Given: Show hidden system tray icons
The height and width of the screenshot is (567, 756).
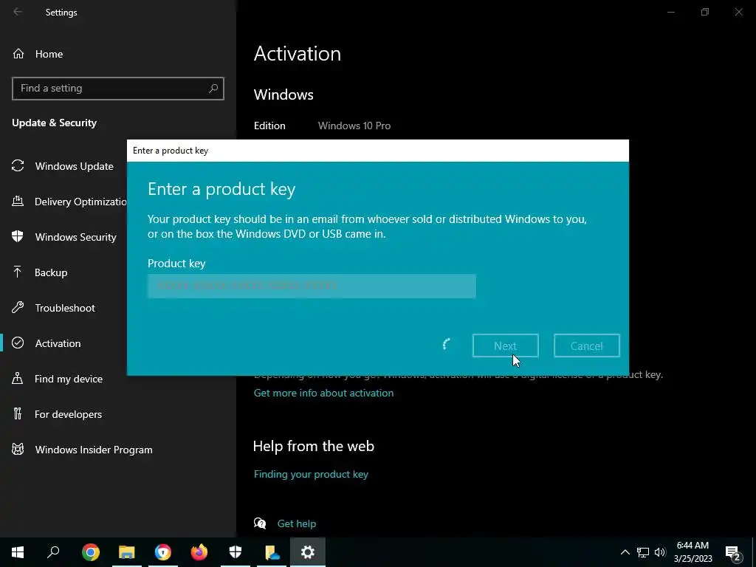Looking at the screenshot, I should [625, 552].
